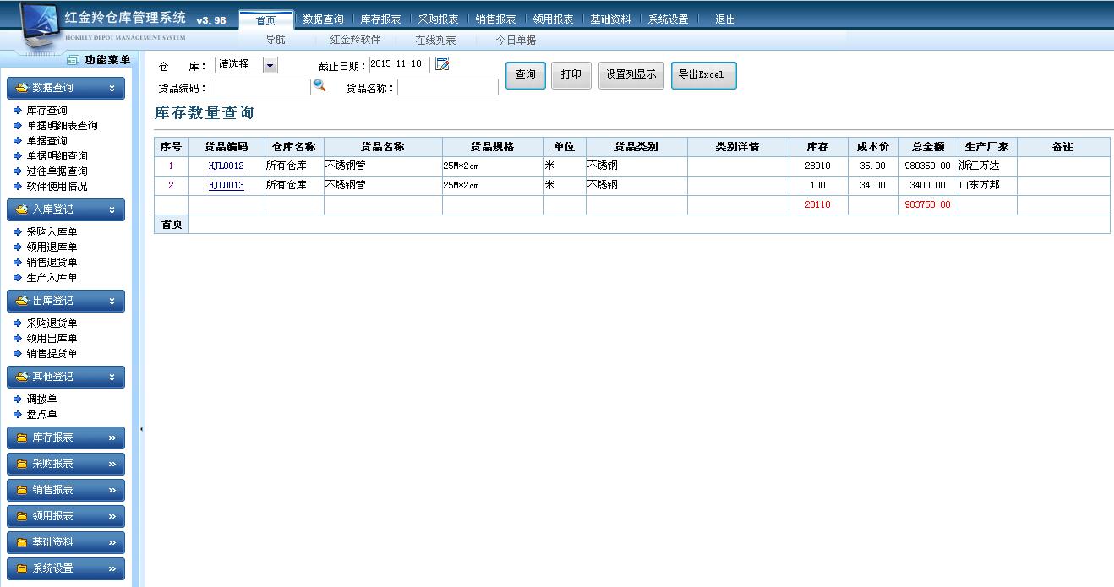Click the 导出Excel button

coord(703,75)
